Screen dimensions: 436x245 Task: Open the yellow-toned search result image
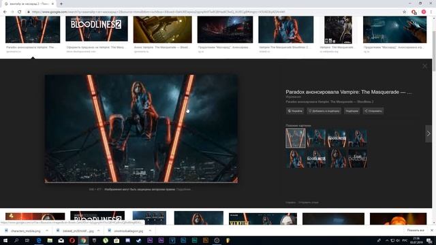tap(162, 29)
